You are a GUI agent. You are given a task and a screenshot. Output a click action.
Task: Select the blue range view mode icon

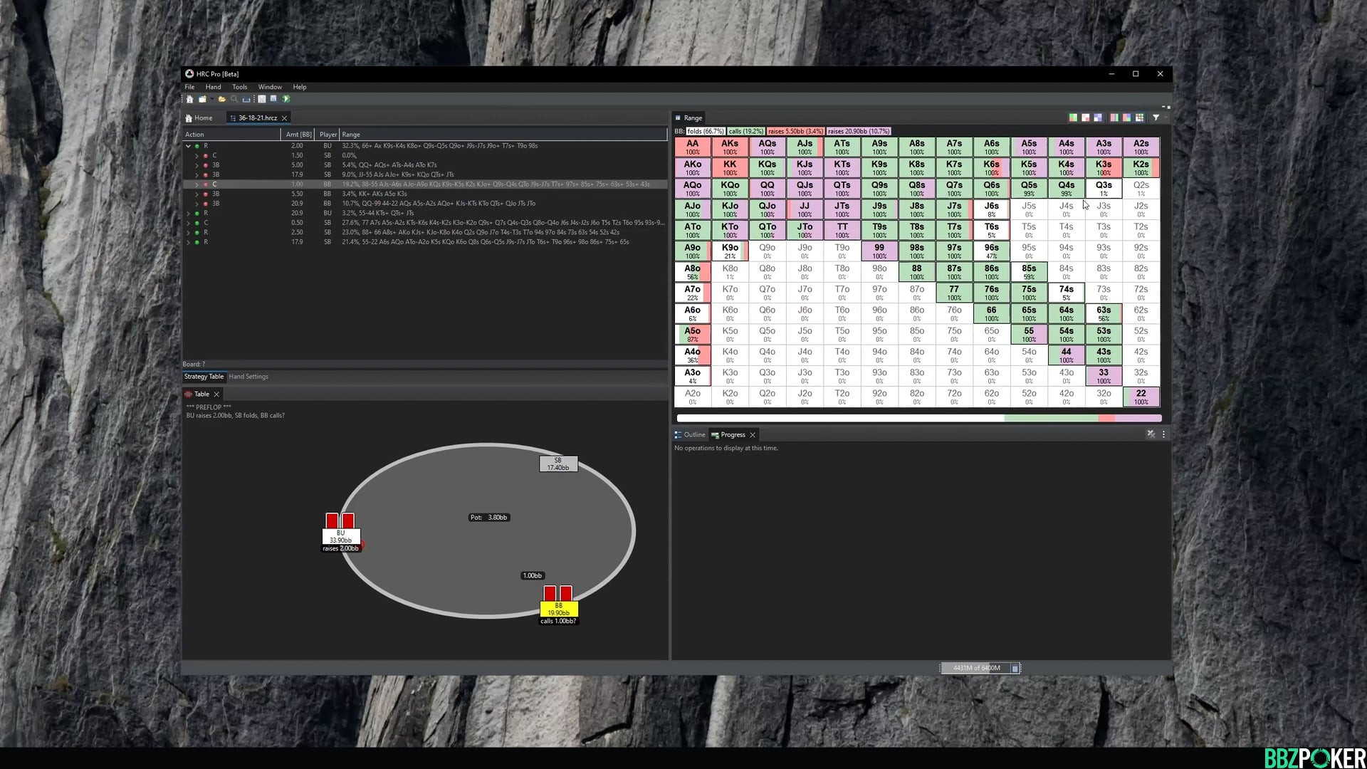[x=1099, y=117]
